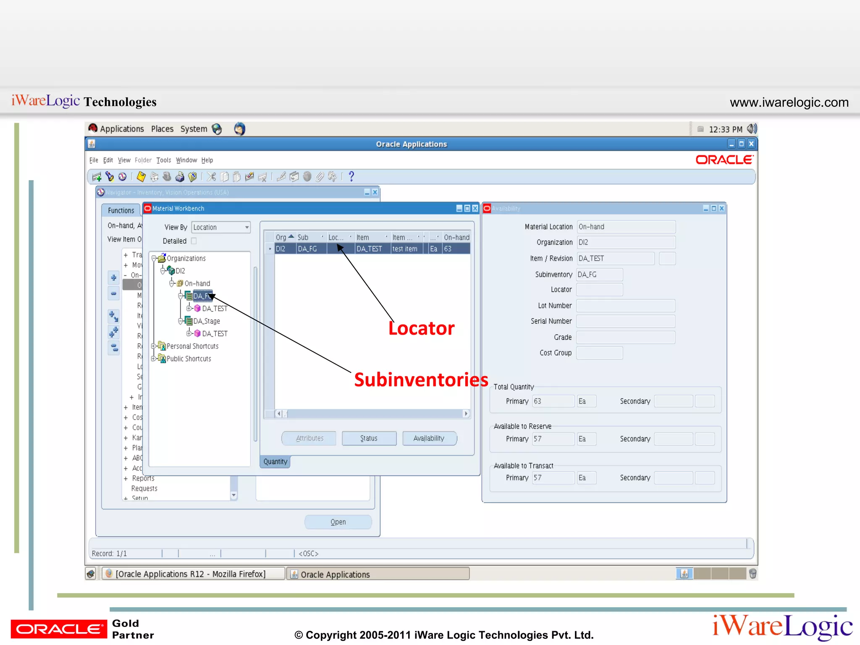Select the 'test item' cell in results
860x645 pixels.
point(406,249)
